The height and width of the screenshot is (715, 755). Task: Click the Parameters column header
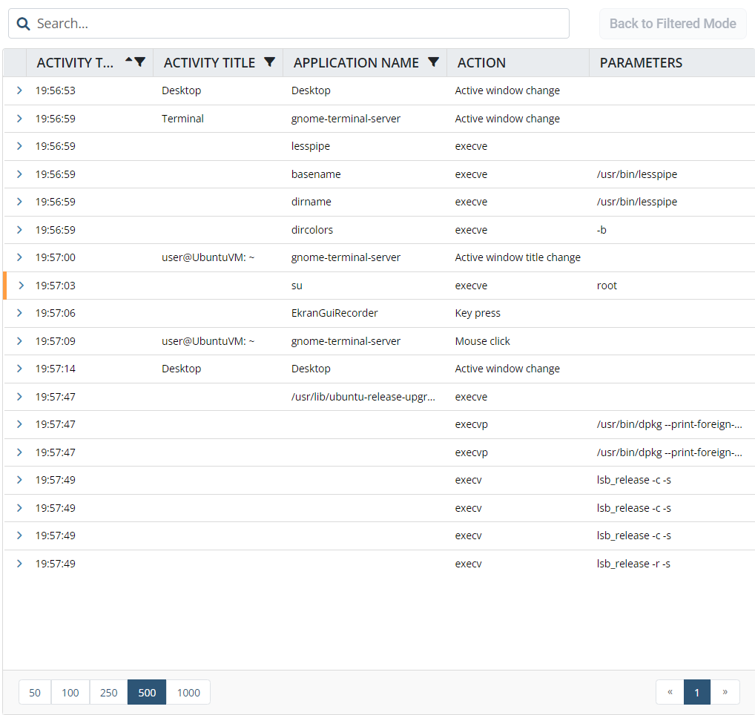click(x=641, y=63)
